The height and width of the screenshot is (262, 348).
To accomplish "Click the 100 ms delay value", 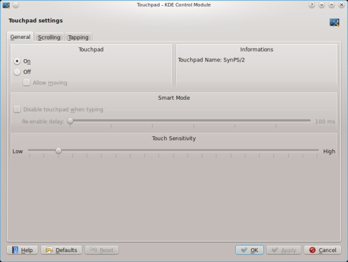I will pos(325,121).
